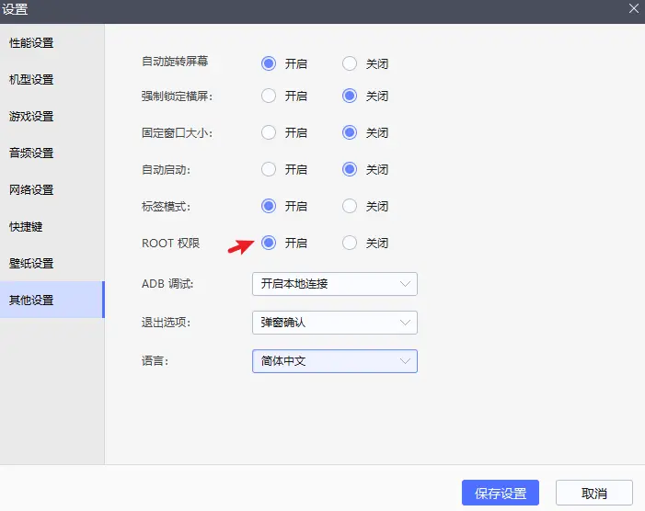The height and width of the screenshot is (511, 645).
Task: Select 音频设置 sidebar item
Action: pyautogui.click(x=52, y=153)
